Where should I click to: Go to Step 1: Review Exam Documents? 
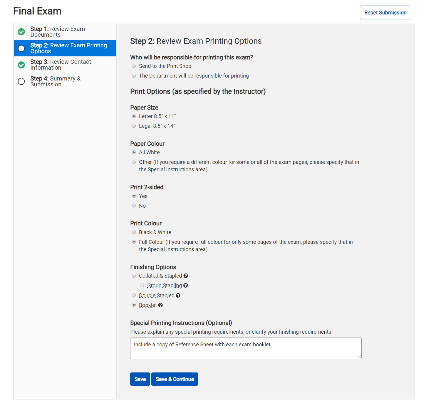(x=65, y=32)
